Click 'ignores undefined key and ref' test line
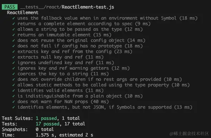This screenshot has height=138, width=211. (66, 63)
